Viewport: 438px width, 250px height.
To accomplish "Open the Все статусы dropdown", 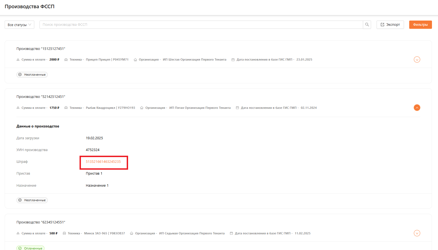I will point(19,25).
